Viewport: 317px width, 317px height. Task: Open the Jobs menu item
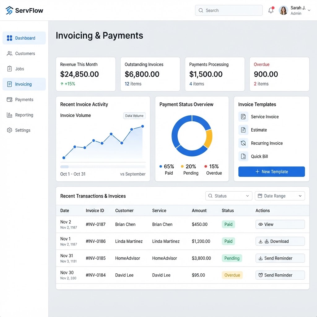pyautogui.click(x=24, y=69)
